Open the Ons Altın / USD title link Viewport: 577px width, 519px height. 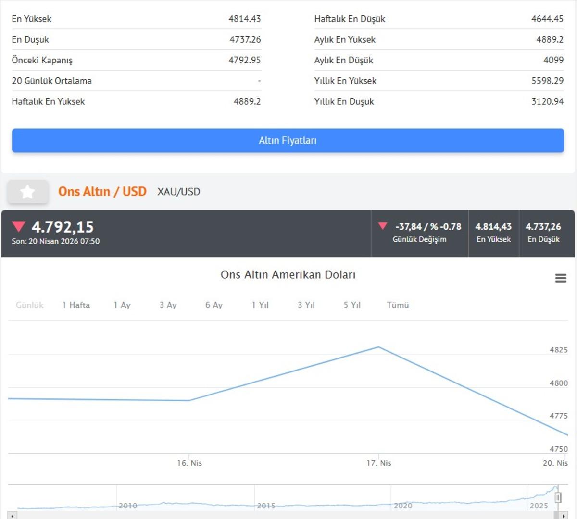pos(102,192)
